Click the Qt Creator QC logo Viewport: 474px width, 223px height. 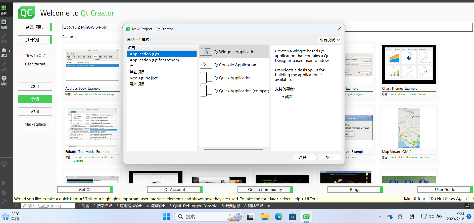click(x=26, y=13)
